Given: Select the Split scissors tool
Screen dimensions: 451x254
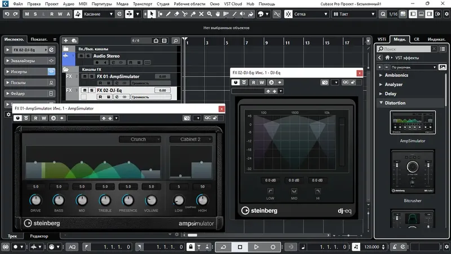Looking at the screenshot, I should pyautogui.click(x=185, y=14).
